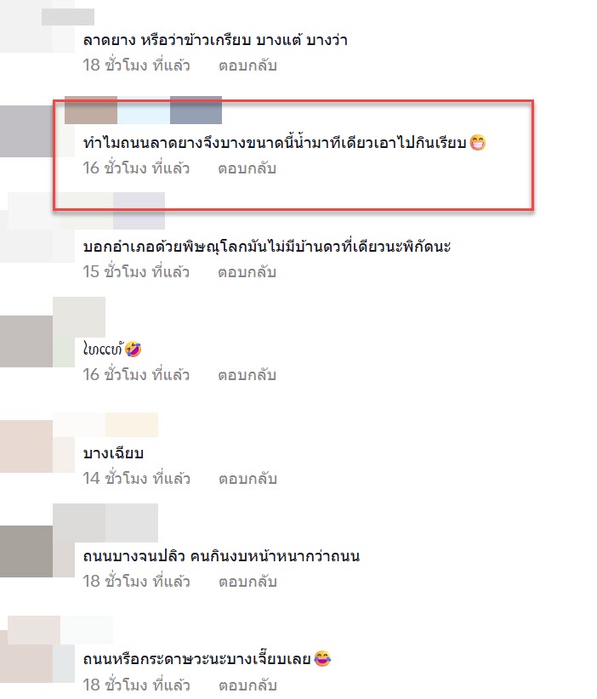Open avatar of the ถนนบางจนปลิว commenter
597x699 pixels.
(x=26, y=551)
